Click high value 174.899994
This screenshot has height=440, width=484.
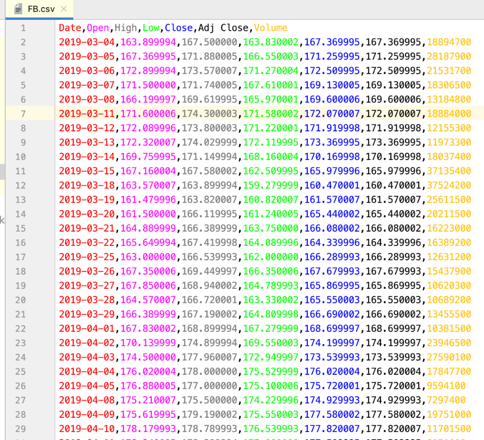tap(209, 343)
